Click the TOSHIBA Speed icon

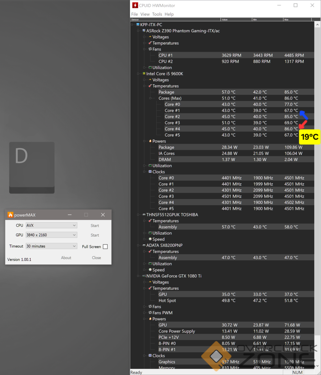pyautogui.click(x=150, y=239)
